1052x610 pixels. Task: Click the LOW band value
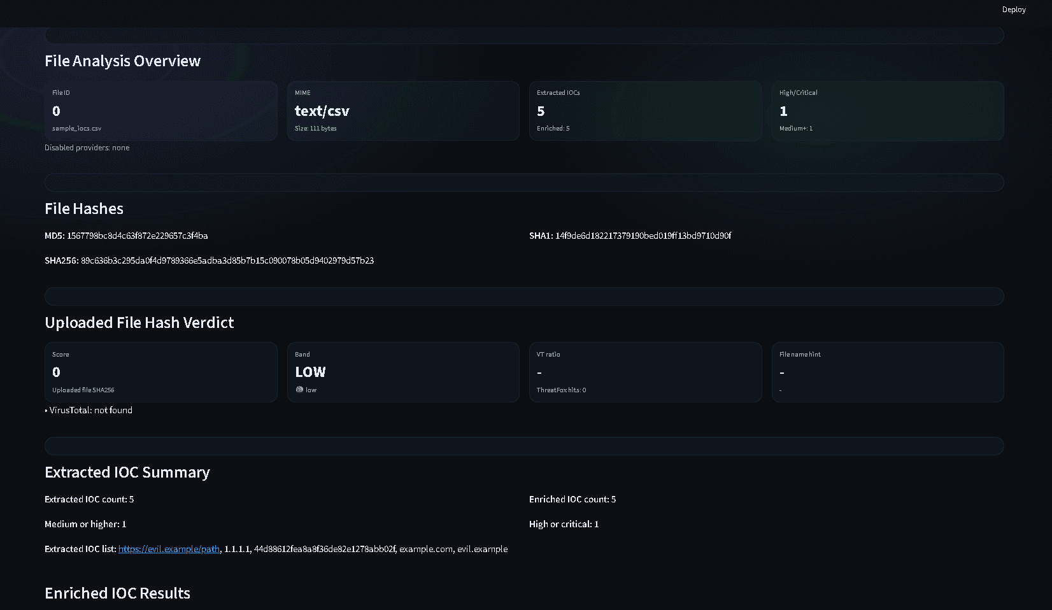310,372
